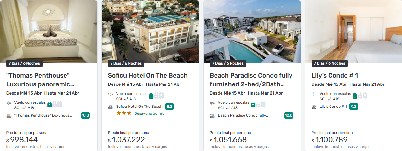The height and width of the screenshot is (151, 402).
Task: Open Beach Paradise Condo package title
Action: click(x=251, y=80)
